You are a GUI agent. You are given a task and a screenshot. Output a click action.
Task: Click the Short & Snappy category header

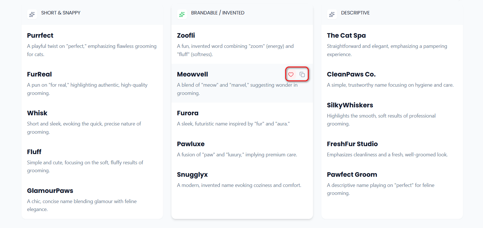click(61, 13)
